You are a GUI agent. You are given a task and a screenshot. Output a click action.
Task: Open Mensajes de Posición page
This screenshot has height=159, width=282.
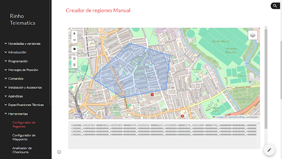click(23, 70)
